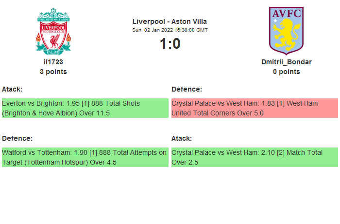Click the AVFC letters on the badge
This screenshot has height=224, width=340.
[287, 14]
